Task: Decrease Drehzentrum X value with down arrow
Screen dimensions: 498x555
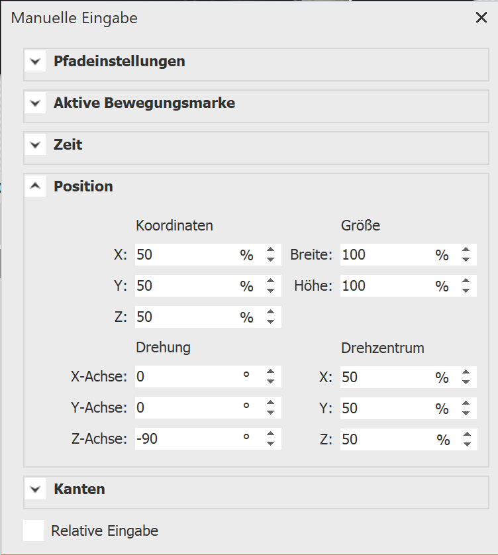Action: coord(466,382)
